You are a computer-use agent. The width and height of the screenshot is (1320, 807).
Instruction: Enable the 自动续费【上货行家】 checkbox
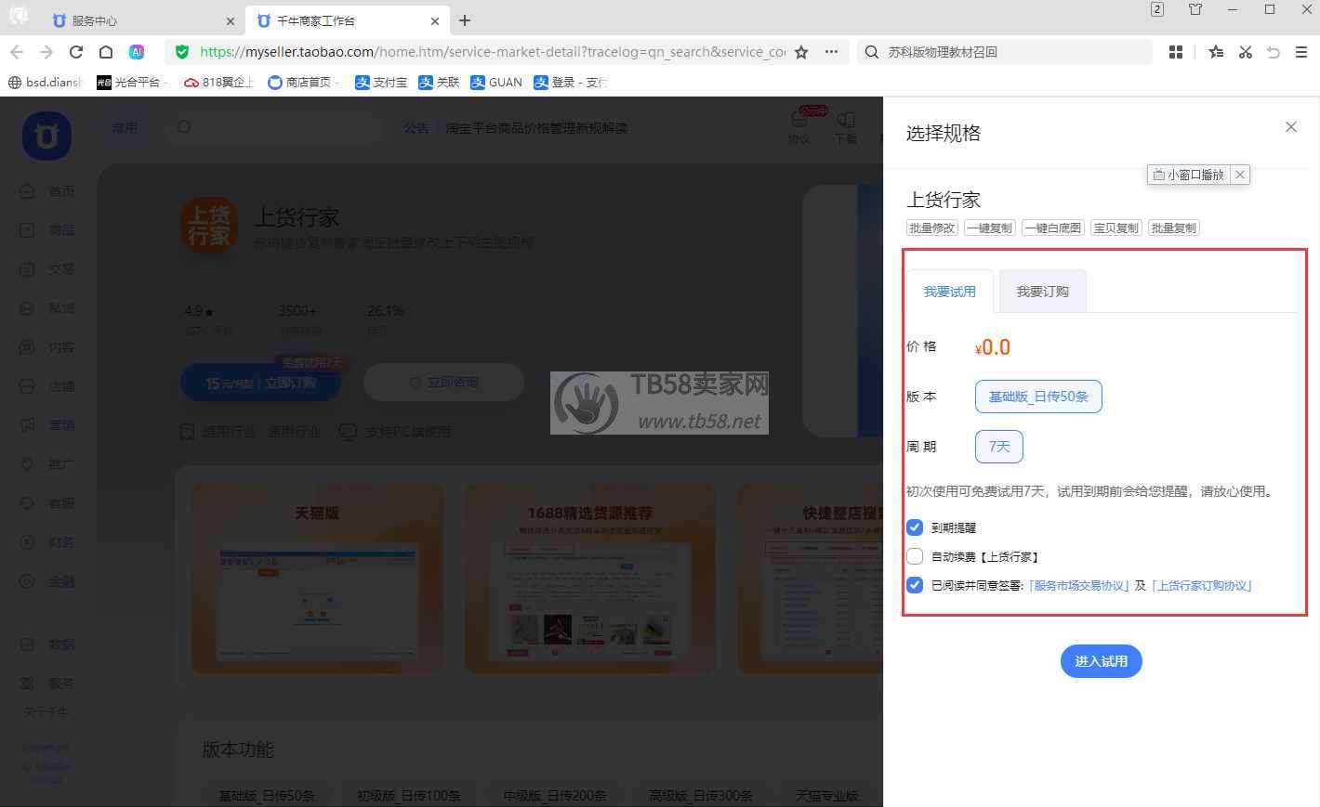[915, 556]
